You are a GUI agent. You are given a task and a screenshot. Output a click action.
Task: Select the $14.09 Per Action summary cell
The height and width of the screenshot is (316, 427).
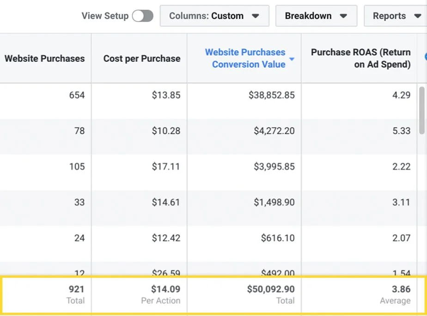click(x=165, y=294)
